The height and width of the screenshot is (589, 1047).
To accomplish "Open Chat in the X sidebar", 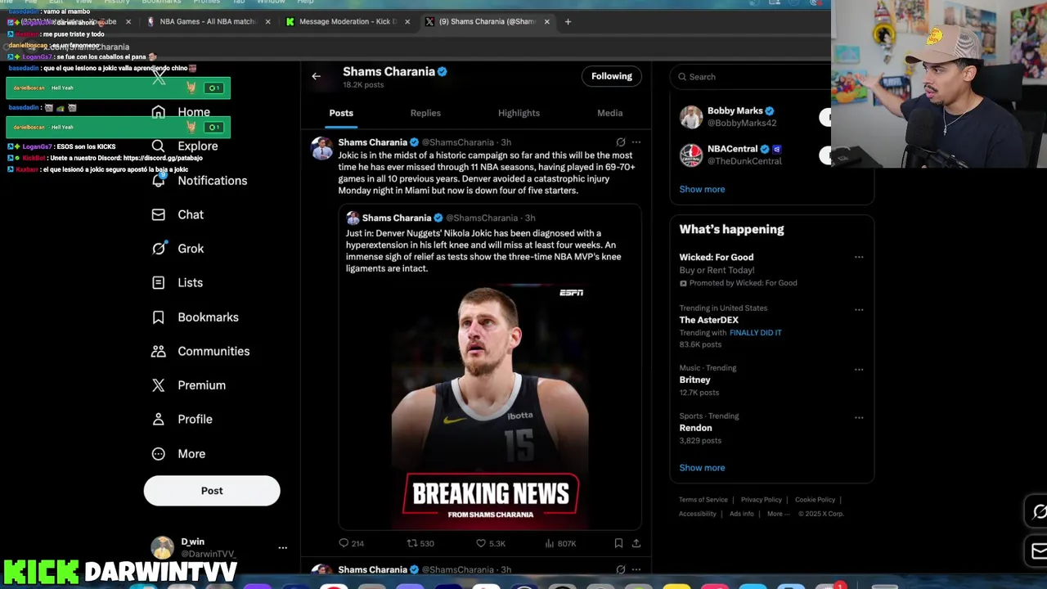I will 177,214.
